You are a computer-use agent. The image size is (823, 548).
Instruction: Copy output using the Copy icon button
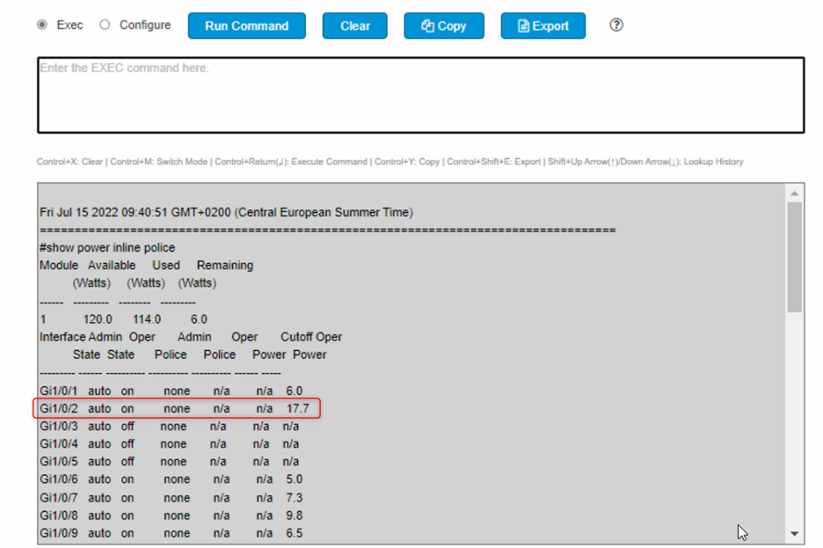coord(443,26)
